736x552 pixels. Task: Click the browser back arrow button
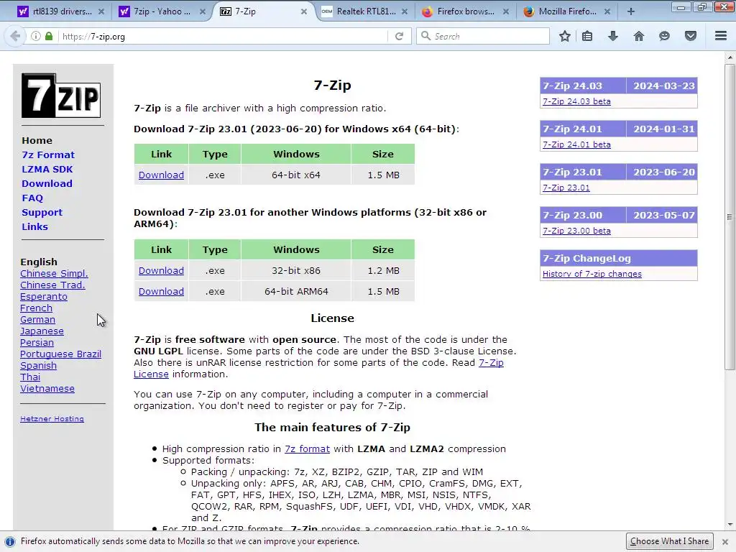tap(15, 36)
